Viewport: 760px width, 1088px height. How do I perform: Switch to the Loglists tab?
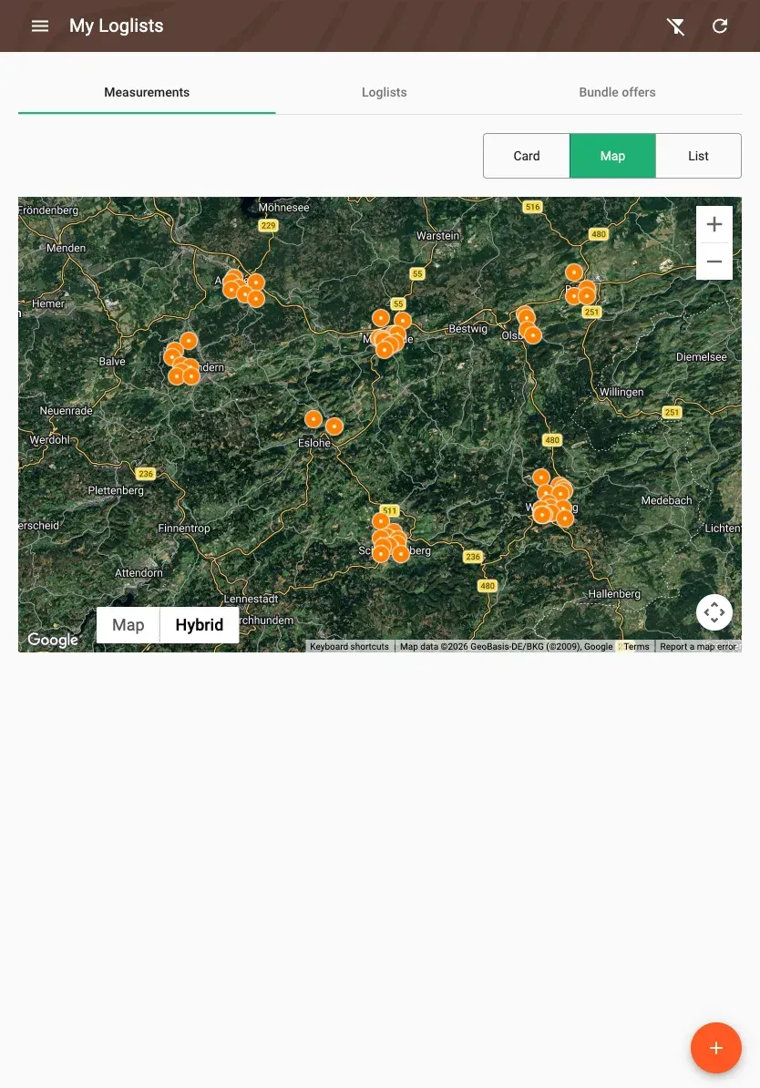click(384, 92)
